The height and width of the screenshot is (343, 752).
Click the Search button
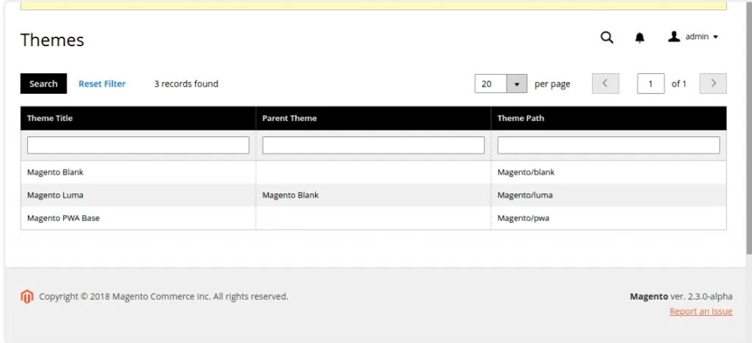tap(43, 84)
